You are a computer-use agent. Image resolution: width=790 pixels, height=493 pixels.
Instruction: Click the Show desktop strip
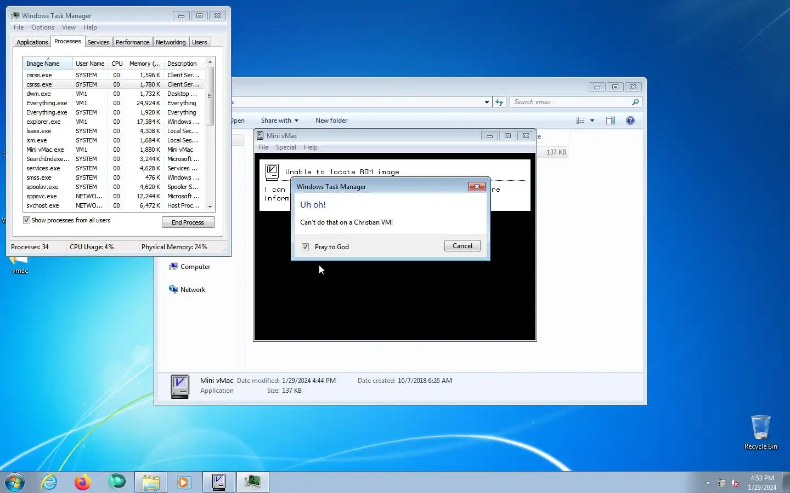coord(786,482)
